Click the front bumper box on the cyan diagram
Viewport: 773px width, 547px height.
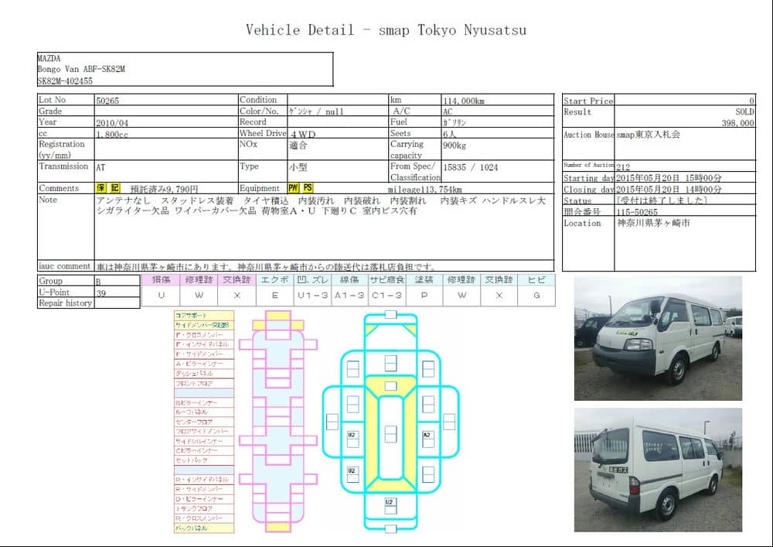point(390,315)
